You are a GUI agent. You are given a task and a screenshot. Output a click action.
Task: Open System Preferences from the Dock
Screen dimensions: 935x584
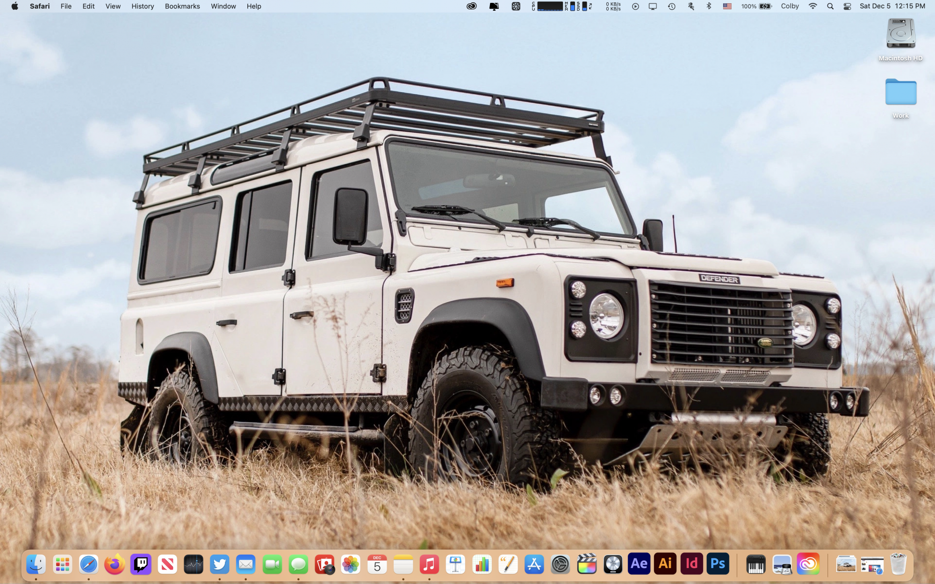tap(561, 564)
